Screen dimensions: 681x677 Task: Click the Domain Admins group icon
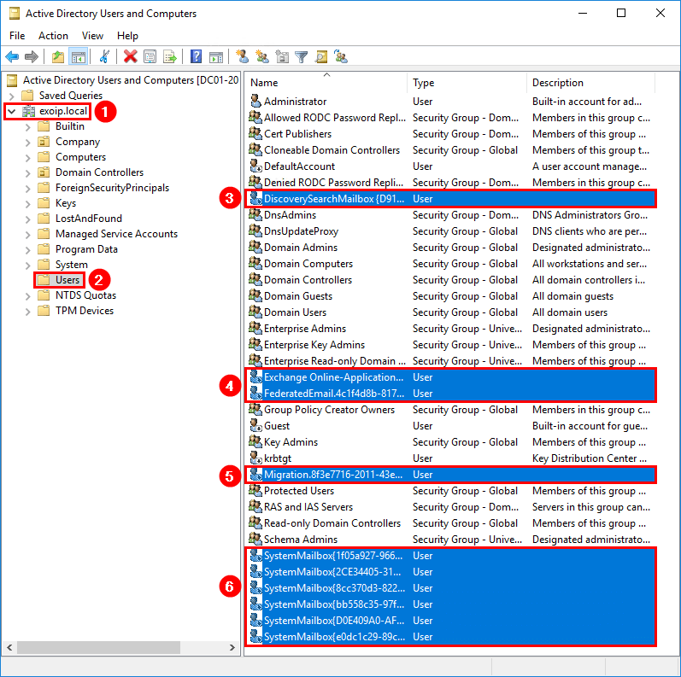[255, 248]
